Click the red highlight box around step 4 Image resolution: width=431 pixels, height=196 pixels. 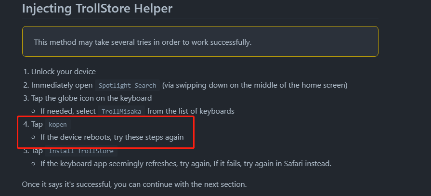click(x=106, y=132)
